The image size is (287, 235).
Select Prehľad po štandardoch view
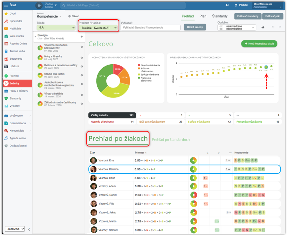pyautogui.click(x=171, y=140)
